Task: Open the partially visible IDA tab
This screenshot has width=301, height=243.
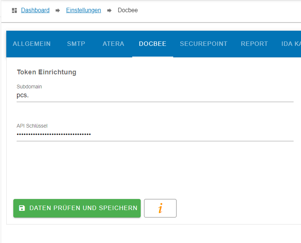Action: click(291, 44)
